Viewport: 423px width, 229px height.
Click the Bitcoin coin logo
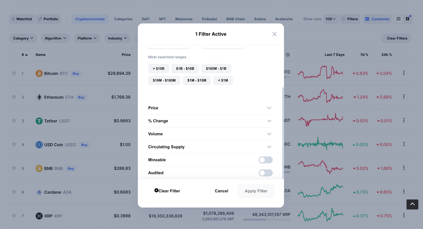tap(39, 73)
